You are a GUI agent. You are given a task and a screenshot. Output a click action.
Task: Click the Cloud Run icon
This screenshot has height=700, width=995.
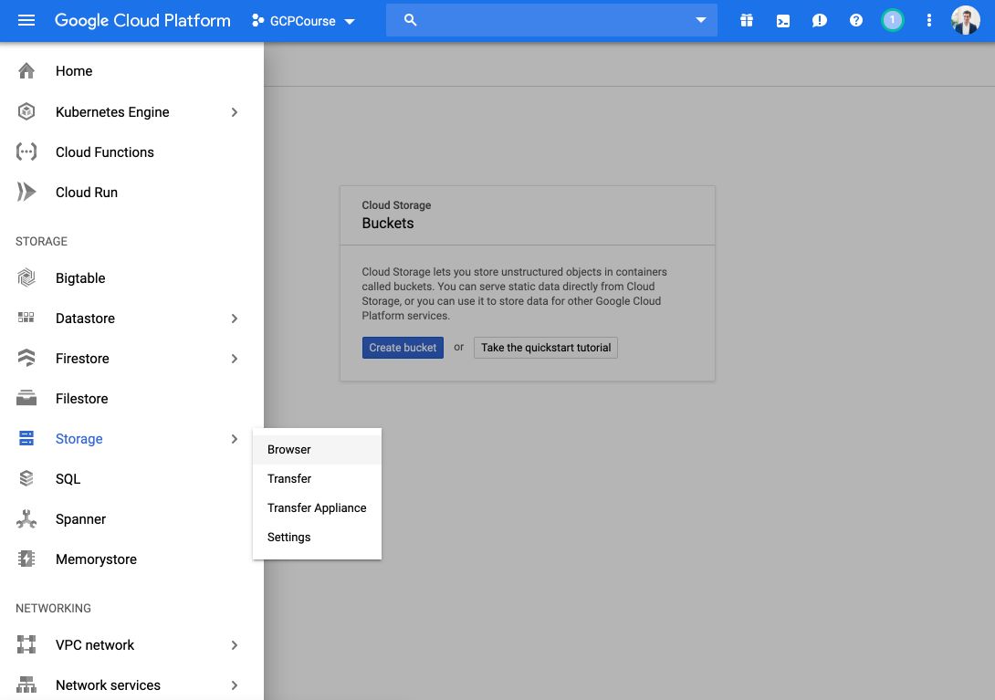26,192
